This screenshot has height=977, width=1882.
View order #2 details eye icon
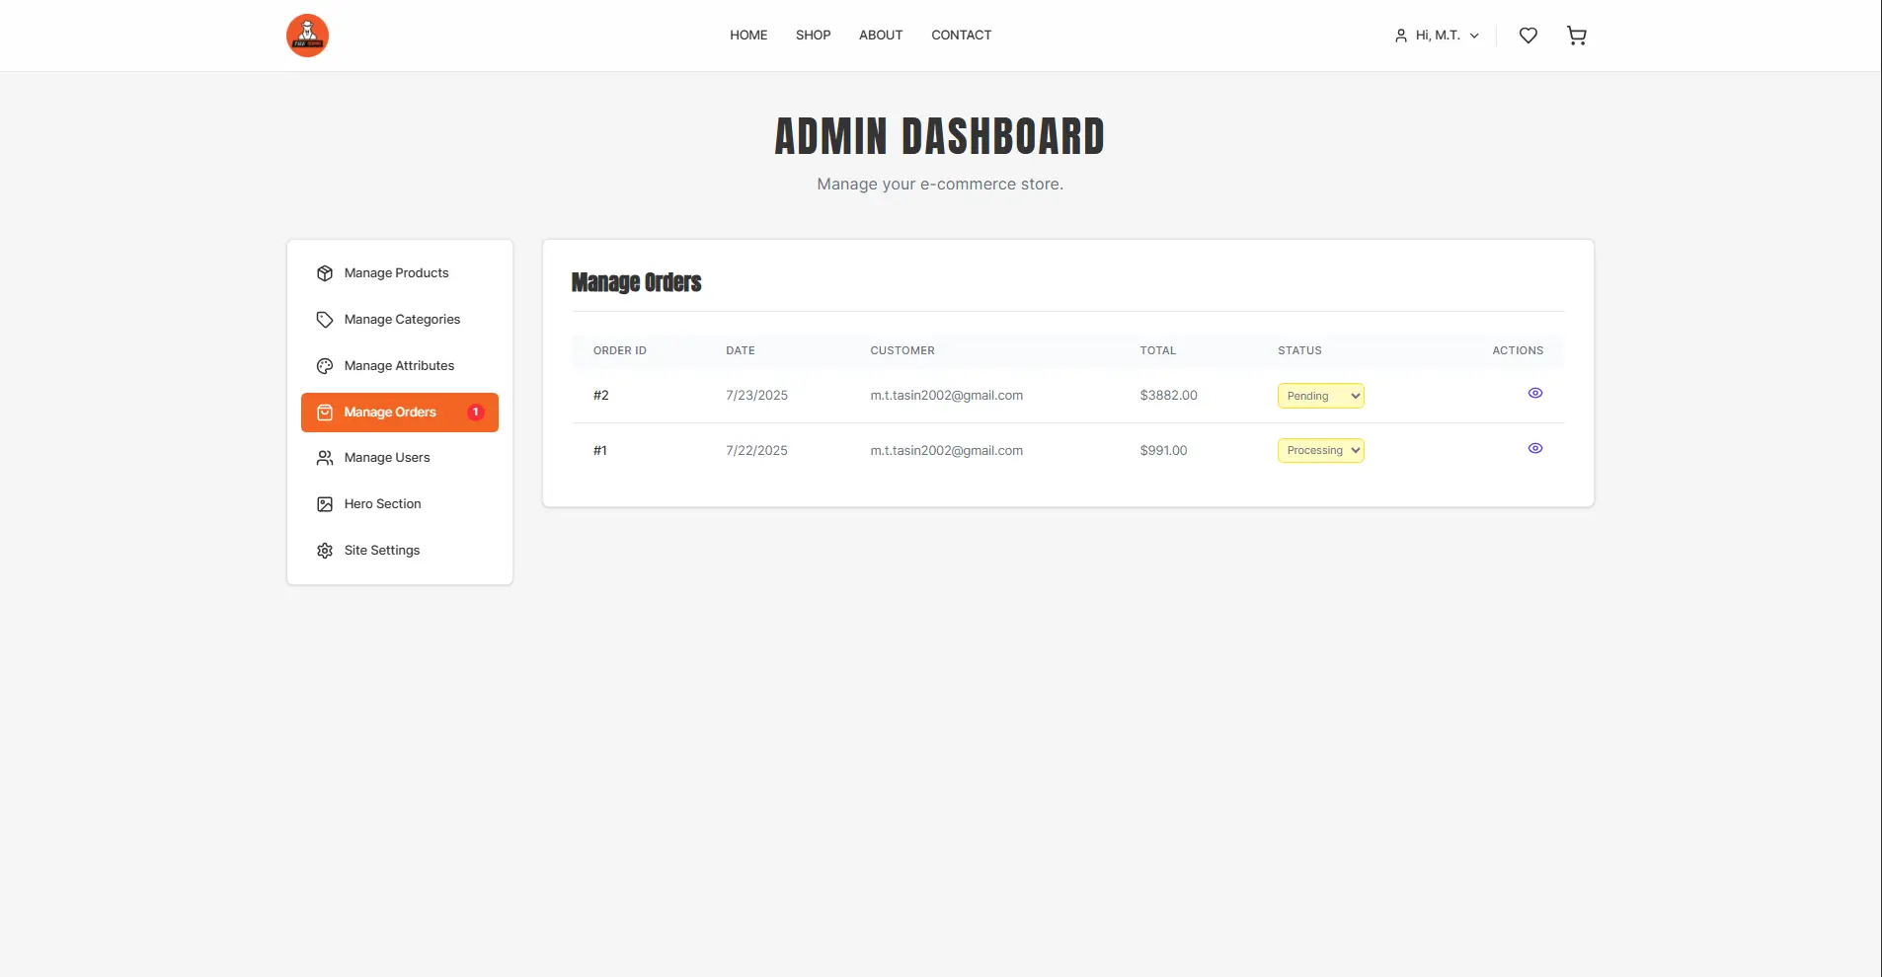(x=1535, y=393)
